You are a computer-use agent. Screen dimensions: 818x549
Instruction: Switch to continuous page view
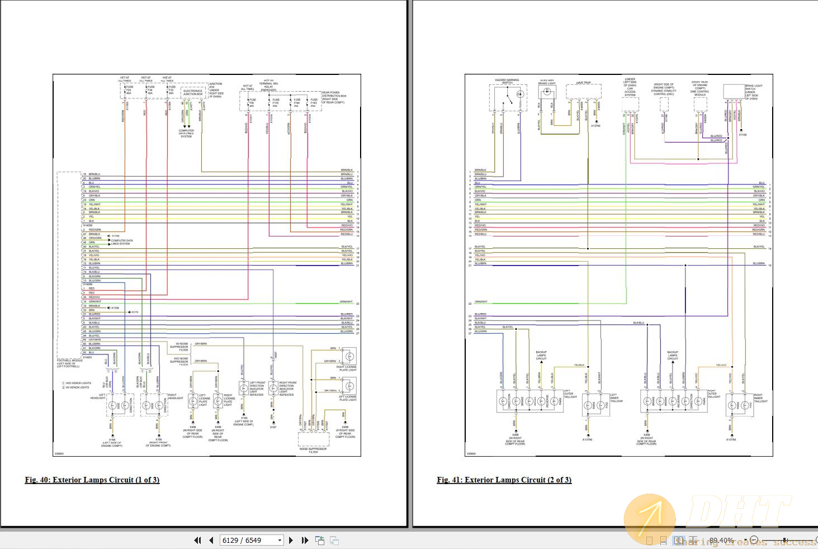[663, 541]
